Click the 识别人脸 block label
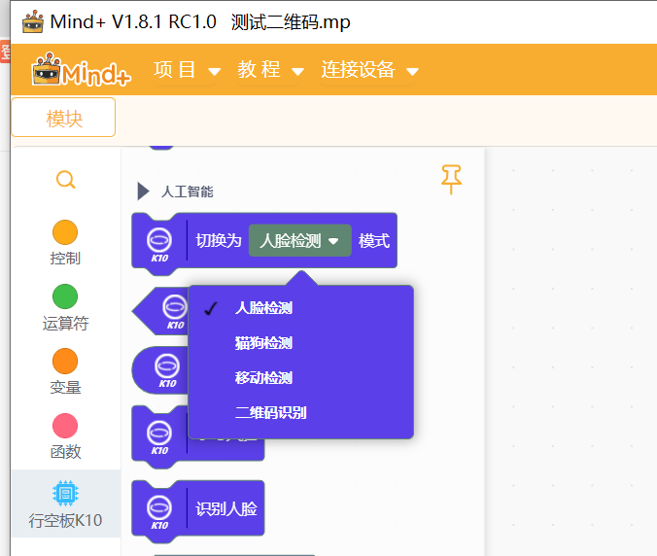657x556 pixels. (x=226, y=508)
